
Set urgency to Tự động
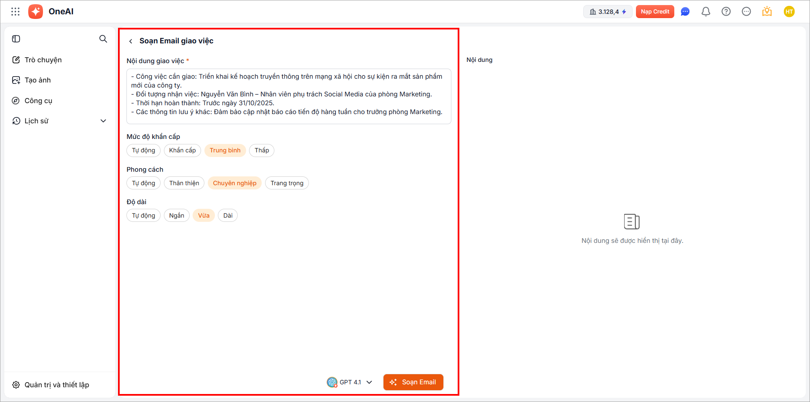143,150
